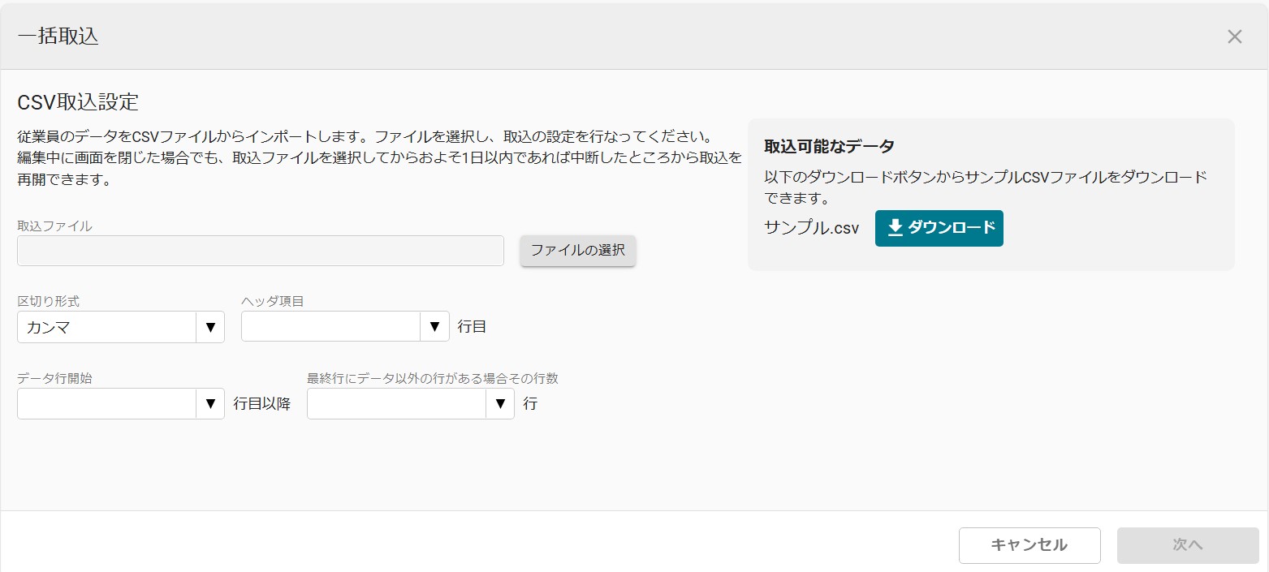1269x572 pixels.
Task: Open the 区切り形式 combo box showing カンマ
Action: (x=106, y=327)
